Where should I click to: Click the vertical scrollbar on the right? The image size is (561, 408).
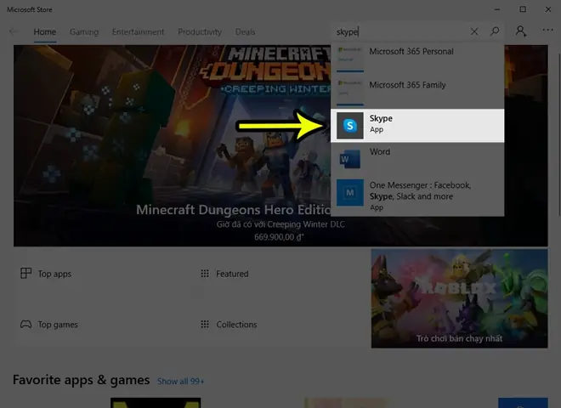pyautogui.click(x=558, y=134)
